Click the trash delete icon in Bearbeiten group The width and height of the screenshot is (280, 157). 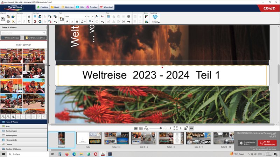[29, 16]
